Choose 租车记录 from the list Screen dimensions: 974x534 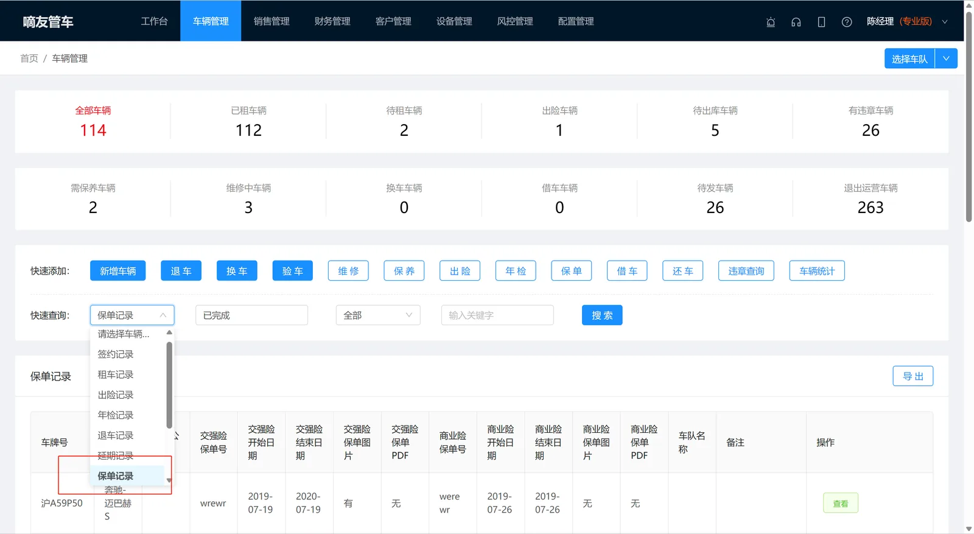pyautogui.click(x=128, y=374)
